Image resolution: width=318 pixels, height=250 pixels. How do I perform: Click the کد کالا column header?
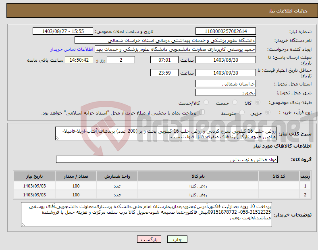click(x=279, y=176)
